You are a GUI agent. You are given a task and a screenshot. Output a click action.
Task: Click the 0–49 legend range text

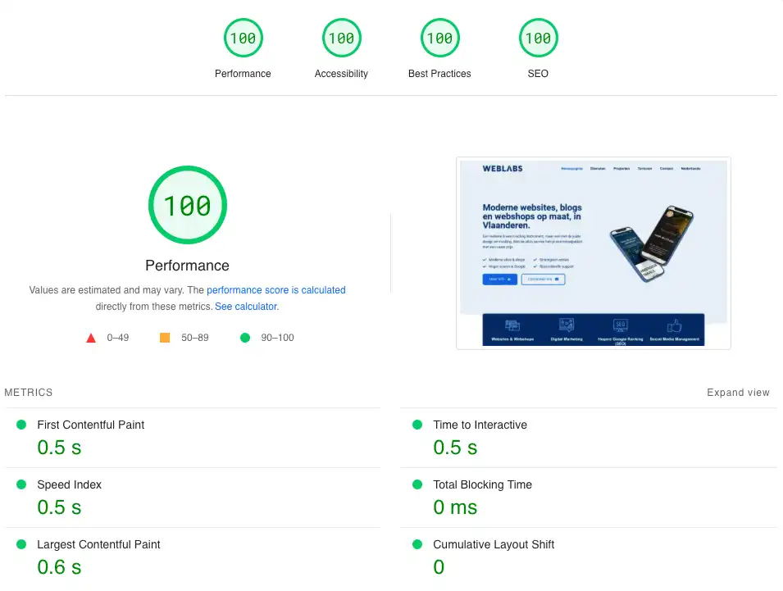tap(118, 338)
